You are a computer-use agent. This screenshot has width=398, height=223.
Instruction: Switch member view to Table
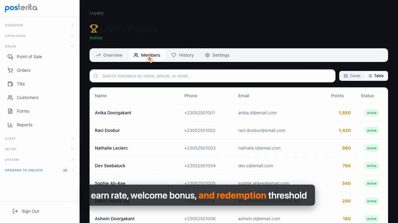pyautogui.click(x=376, y=76)
